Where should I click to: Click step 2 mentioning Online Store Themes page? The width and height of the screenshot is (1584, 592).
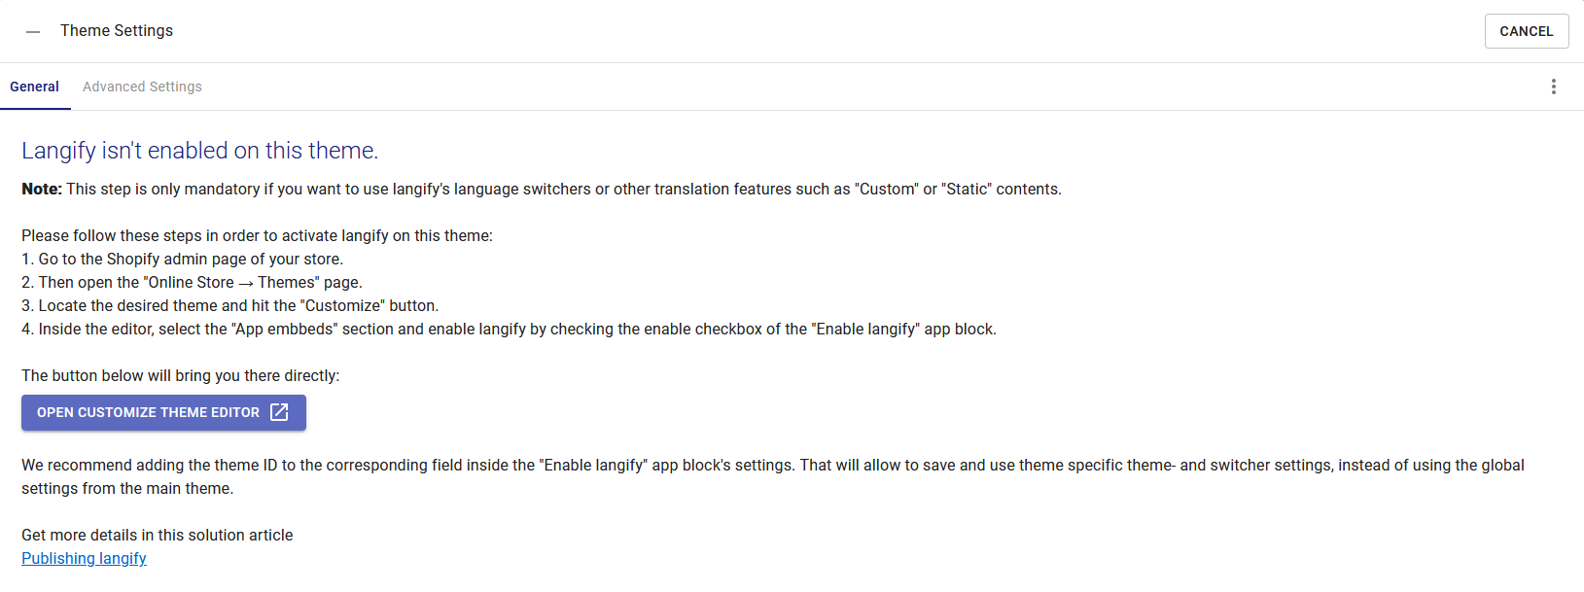coord(192,282)
